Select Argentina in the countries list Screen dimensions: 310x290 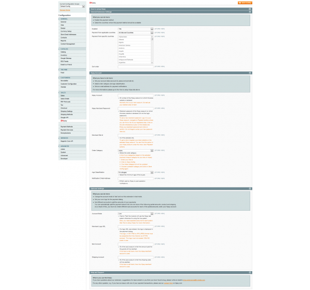(x=134, y=63)
